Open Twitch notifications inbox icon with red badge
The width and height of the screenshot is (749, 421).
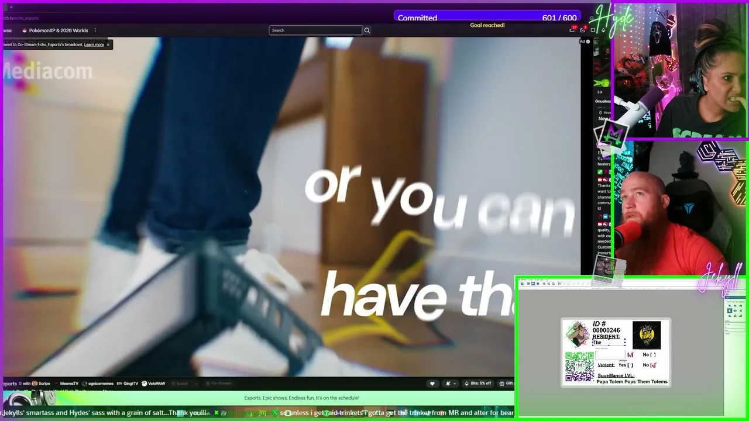pos(572,29)
